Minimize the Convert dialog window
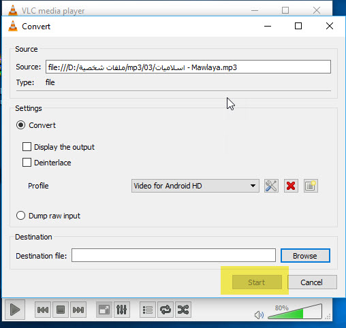This screenshot has width=346, height=328. coord(268,26)
